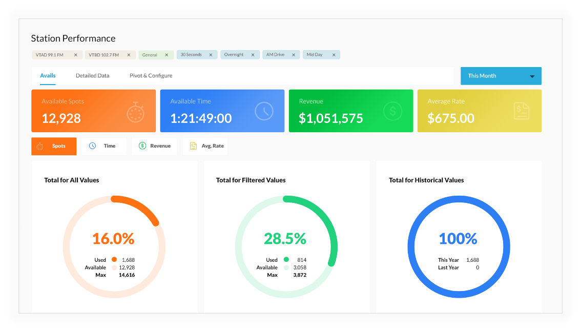Click the Available Spots 12,928 card
The width and height of the screenshot is (581, 332).
click(x=93, y=111)
